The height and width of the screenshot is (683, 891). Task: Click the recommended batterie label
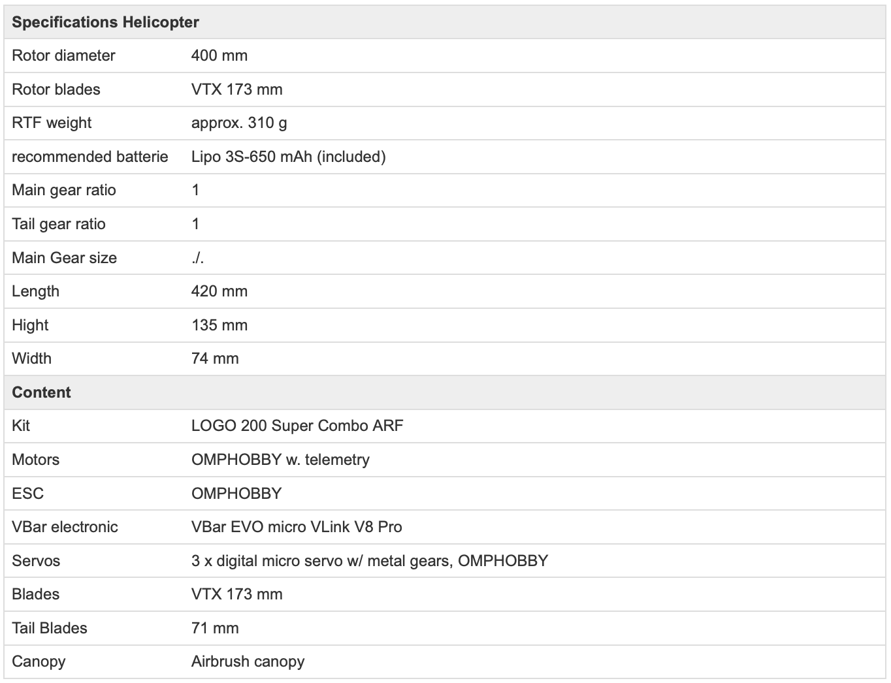point(89,157)
